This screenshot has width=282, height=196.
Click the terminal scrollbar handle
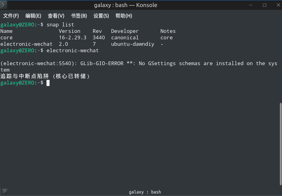click(x=280, y=144)
